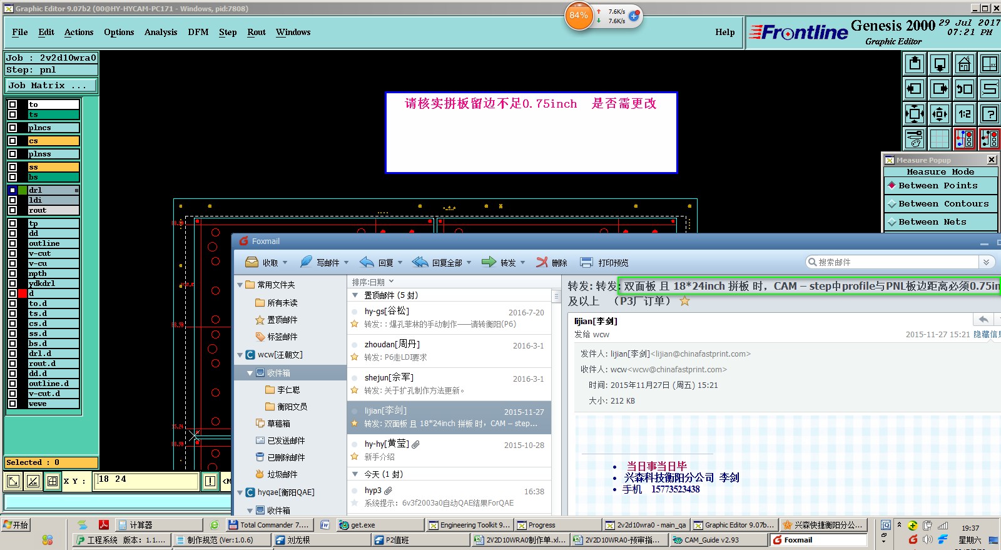
Task: Click the angle snap icon beside XY field
Action: pyautogui.click(x=33, y=481)
